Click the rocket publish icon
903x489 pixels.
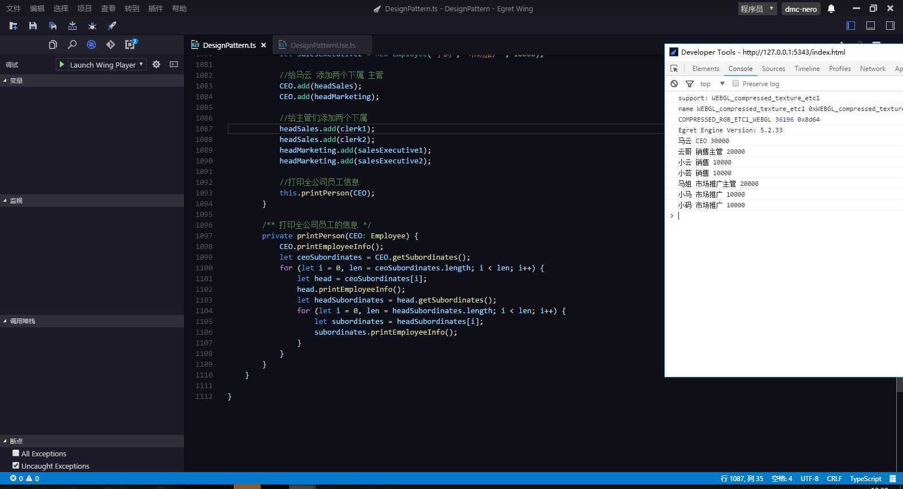pyautogui.click(x=112, y=26)
